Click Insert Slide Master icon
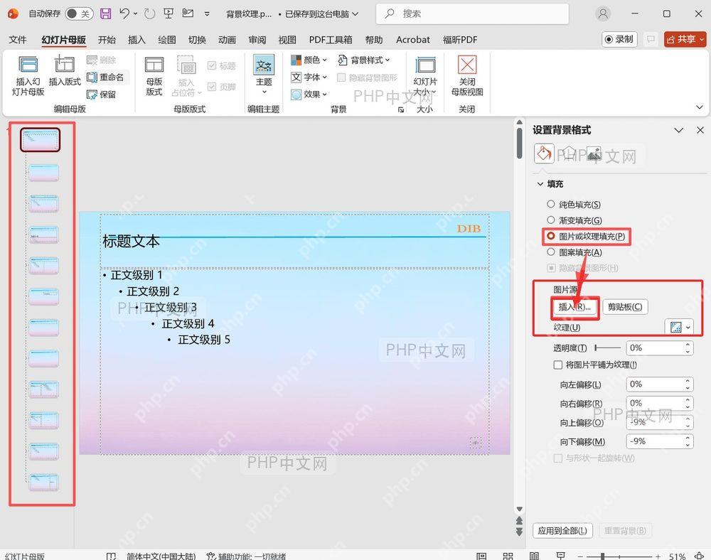 (x=28, y=65)
